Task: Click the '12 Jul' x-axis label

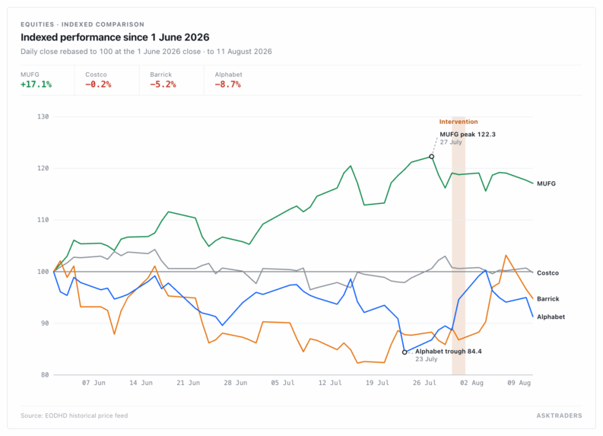Action: [x=330, y=383]
